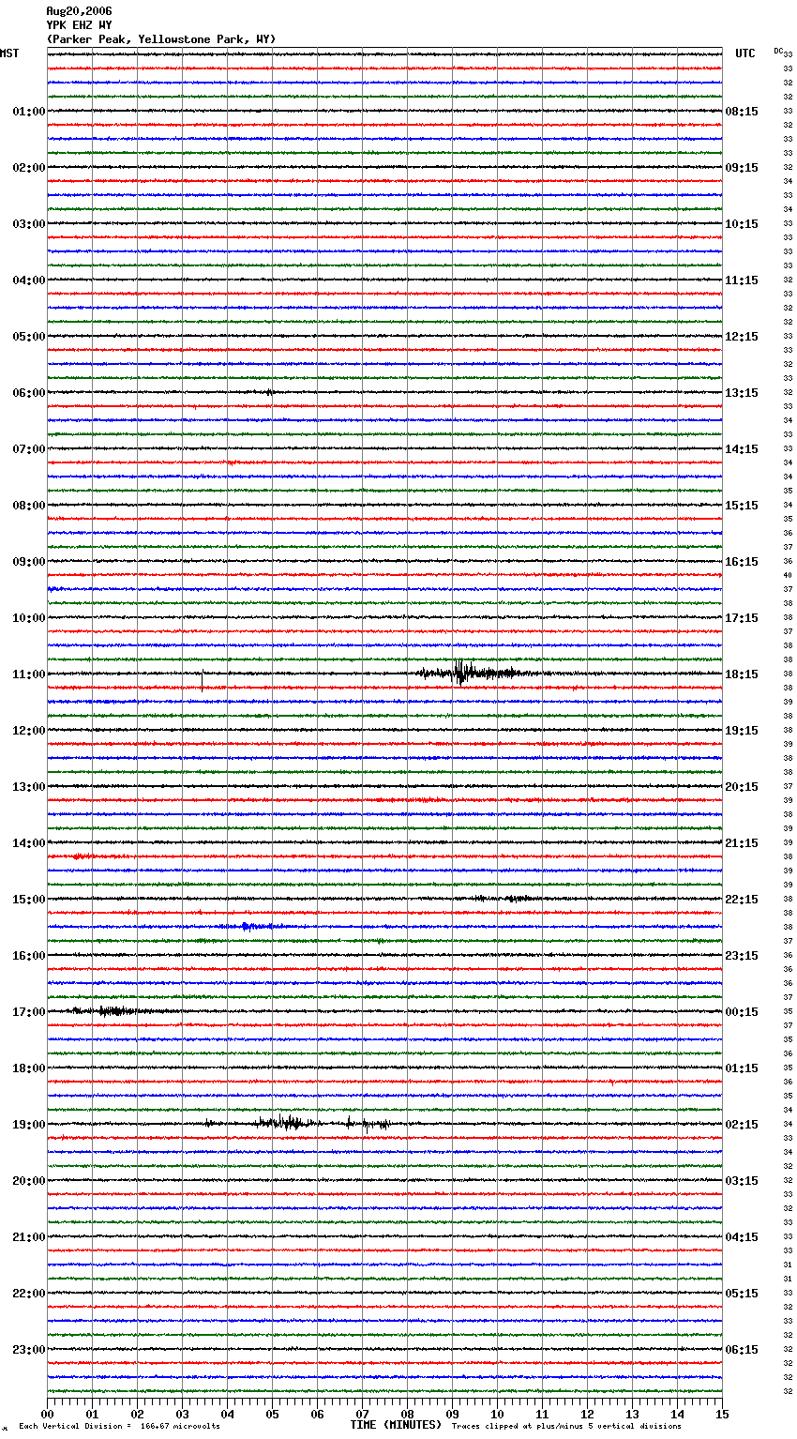Image resolution: width=797 pixels, height=1439 pixels.
Task: Click the traces clipped footnote text
Action: (x=566, y=1426)
